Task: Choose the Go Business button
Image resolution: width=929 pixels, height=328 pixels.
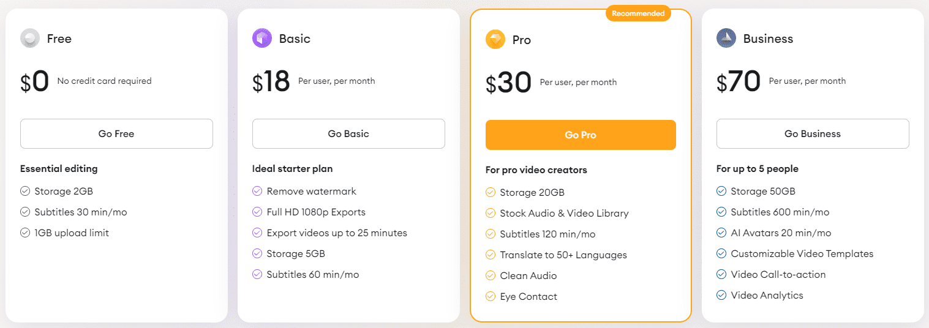Action: pos(813,134)
